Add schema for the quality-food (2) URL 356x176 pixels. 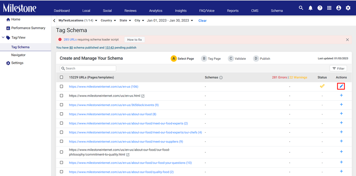point(341,171)
